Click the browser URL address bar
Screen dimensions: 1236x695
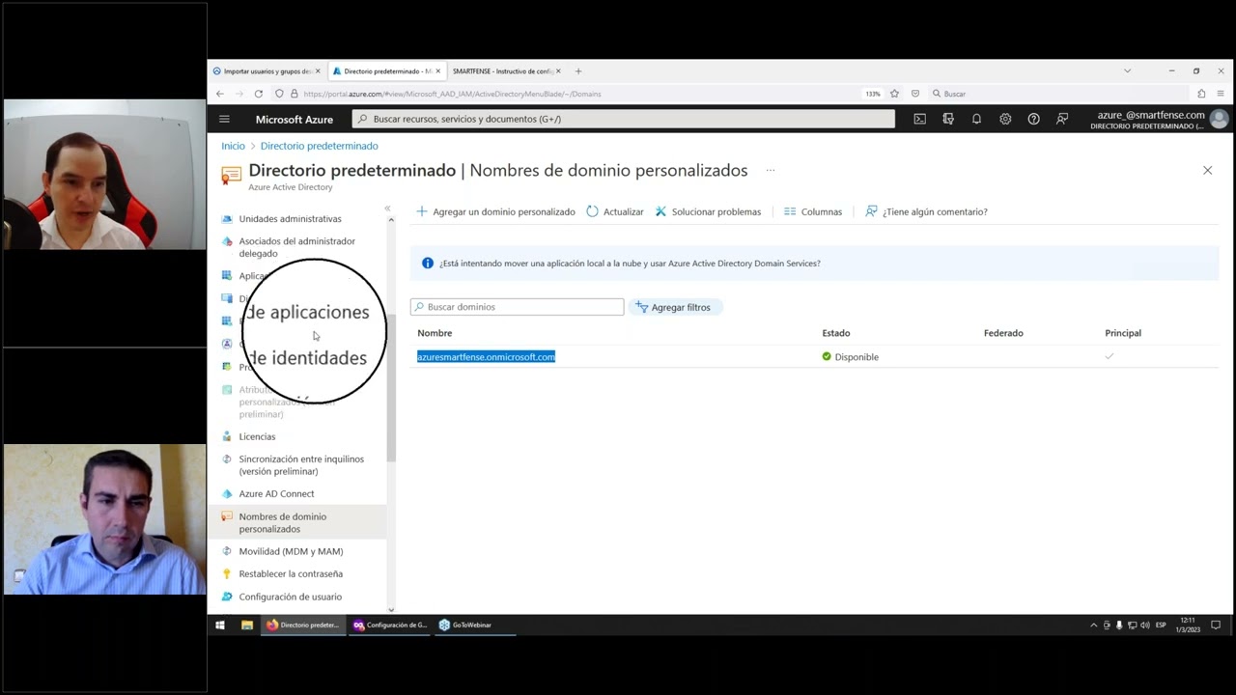[570, 94]
